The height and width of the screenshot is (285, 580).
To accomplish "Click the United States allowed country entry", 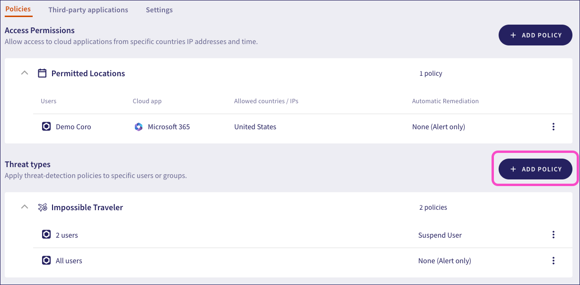I will coord(255,126).
